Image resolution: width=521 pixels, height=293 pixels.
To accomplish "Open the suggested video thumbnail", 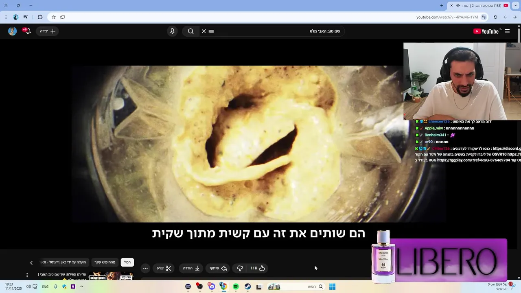I will pos(111,276).
